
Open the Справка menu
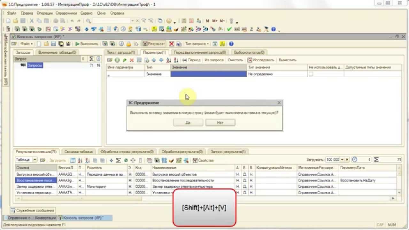tap(117, 13)
